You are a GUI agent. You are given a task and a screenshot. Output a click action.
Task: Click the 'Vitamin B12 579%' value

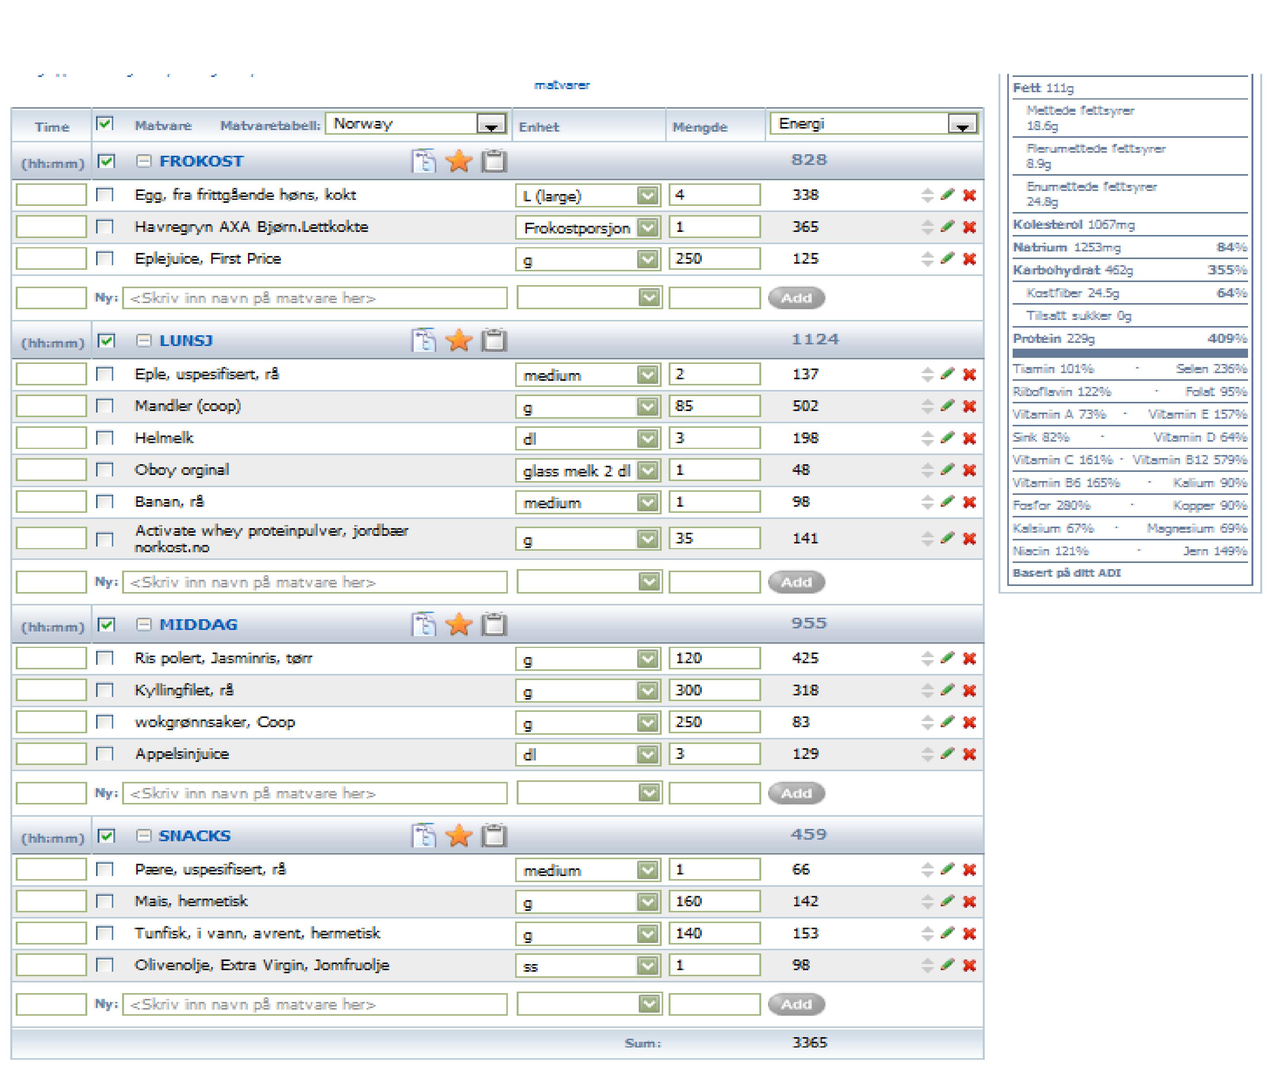(1189, 460)
